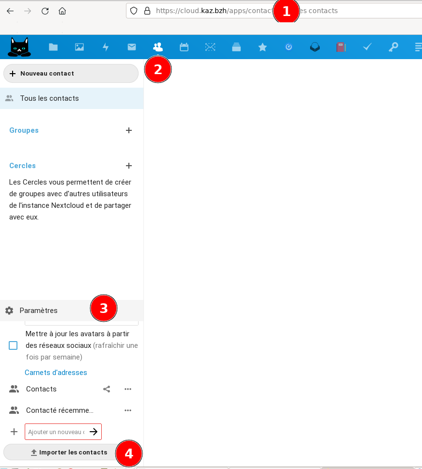422x469 pixels.
Task: Open the Bookmarks star icon
Action: click(x=263, y=47)
